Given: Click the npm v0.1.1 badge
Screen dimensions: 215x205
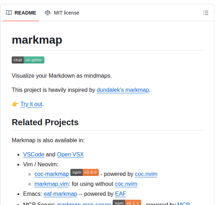Looking at the screenshot, I should (127, 203).
